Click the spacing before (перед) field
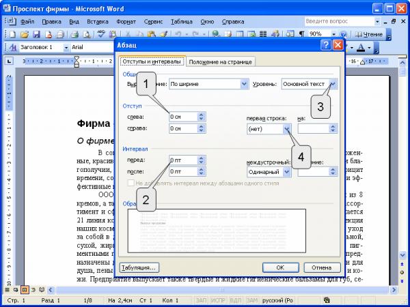Image resolution: width=410 pixels, height=307 pixels. click(183, 160)
